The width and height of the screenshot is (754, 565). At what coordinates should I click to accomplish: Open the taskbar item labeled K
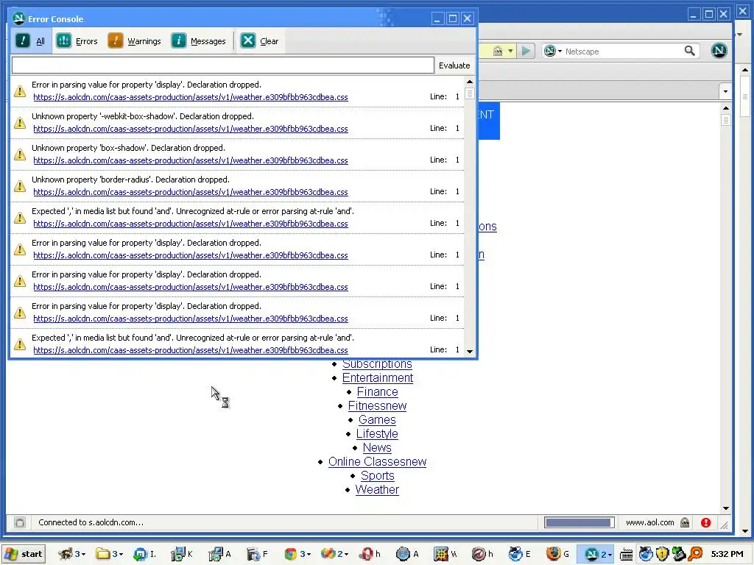183,555
